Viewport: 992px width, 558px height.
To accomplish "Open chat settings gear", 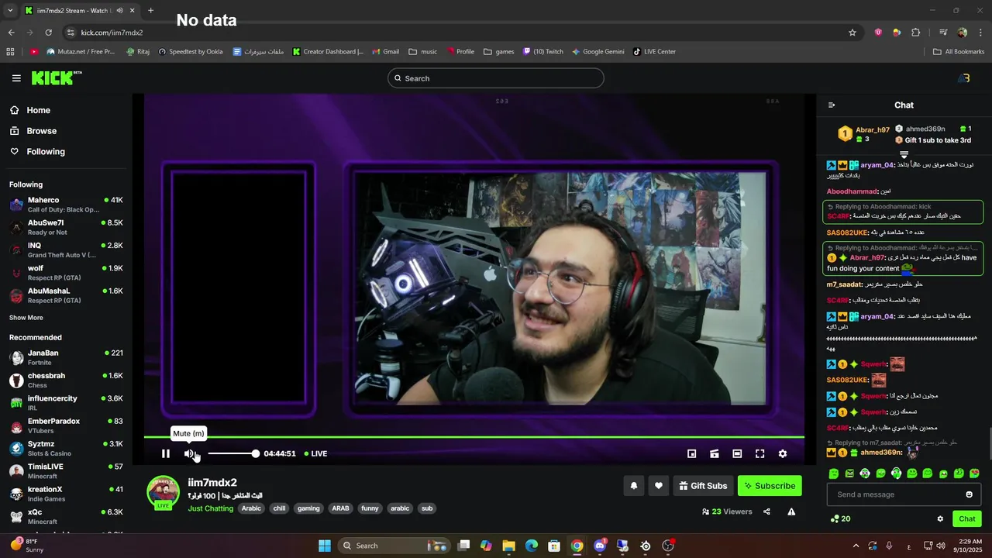I will [x=940, y=519].
